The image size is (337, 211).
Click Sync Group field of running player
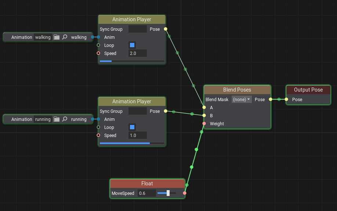(x=138, y=111)
